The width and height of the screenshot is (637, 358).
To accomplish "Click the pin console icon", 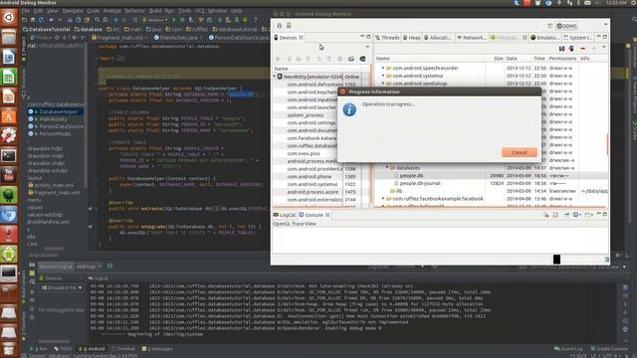I will 566,215.
